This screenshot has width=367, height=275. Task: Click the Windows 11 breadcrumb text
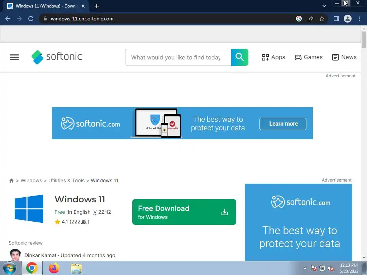[x=105, y=180]
